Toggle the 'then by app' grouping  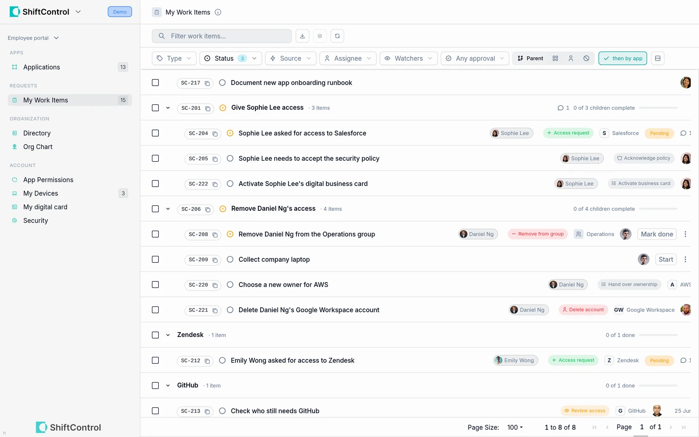tap(623, 58)
